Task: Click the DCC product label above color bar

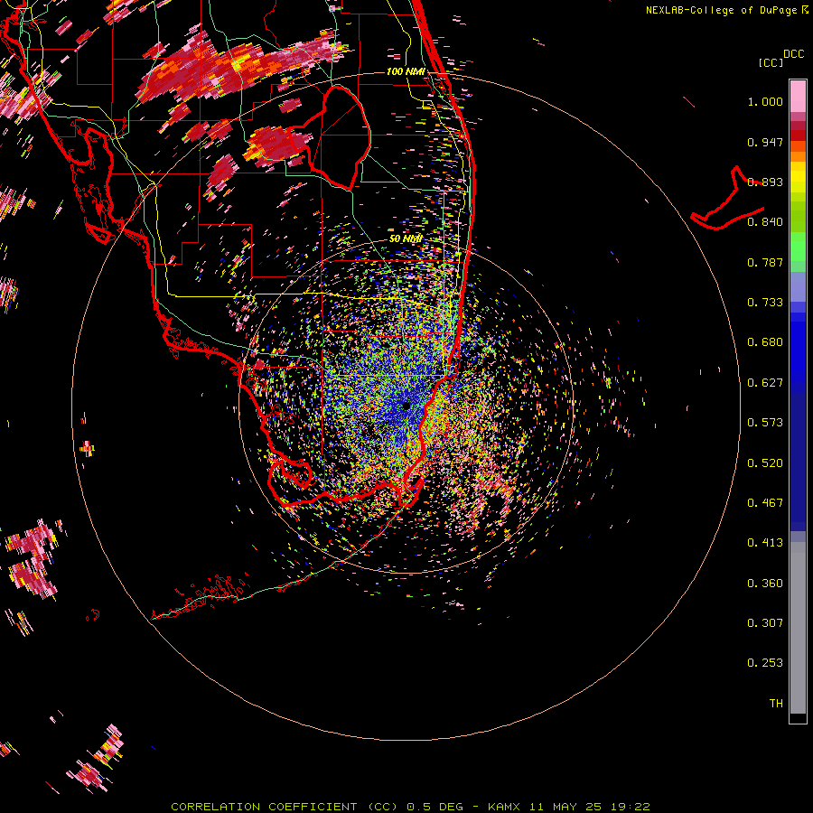Action: coord(793,54)
